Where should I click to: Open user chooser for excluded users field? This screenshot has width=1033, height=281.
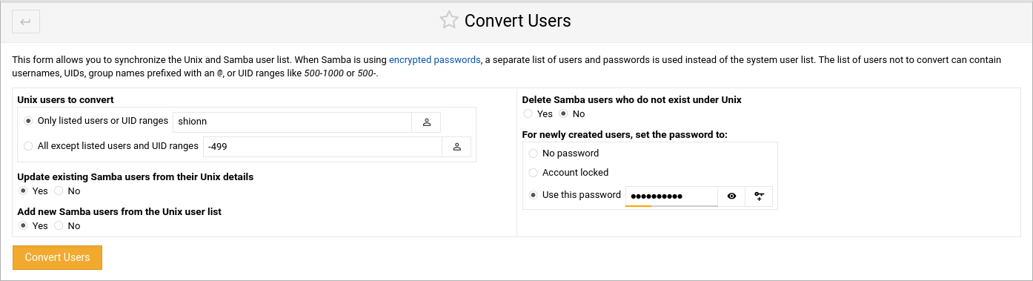click(x=456, y=147)
